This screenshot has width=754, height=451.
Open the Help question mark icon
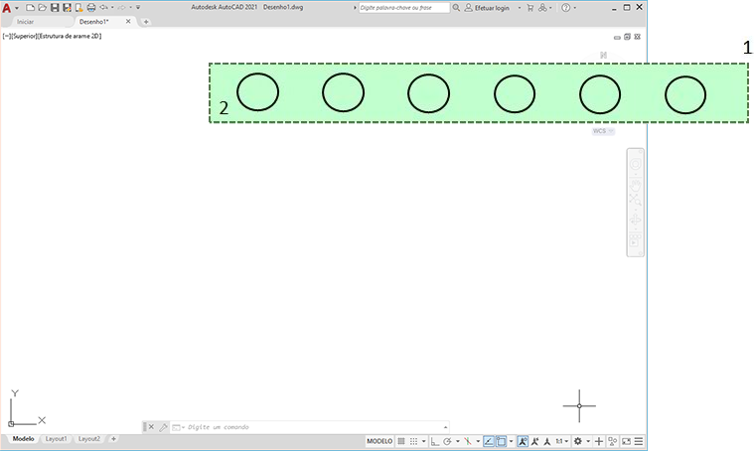click(566, 8)
